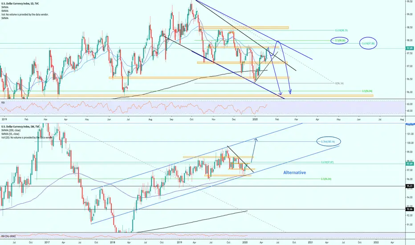415x245 pixels.
Task: Click "Nov" on the daily chart time axis
Action: tap(214, 119)
